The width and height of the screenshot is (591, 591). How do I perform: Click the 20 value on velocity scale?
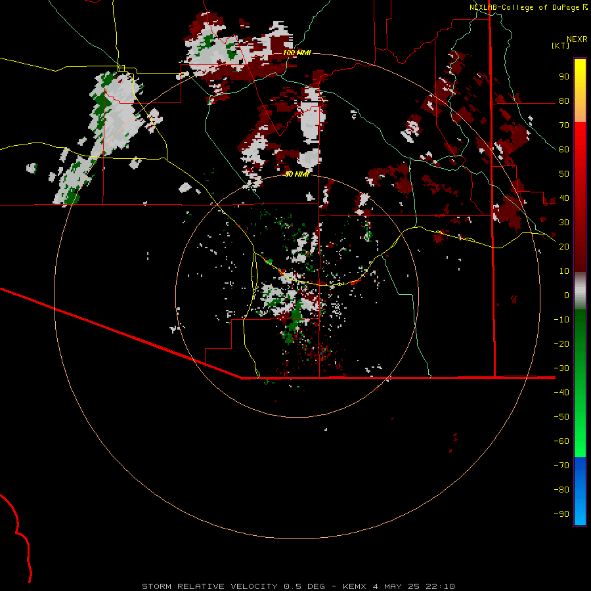click(564, 246)
